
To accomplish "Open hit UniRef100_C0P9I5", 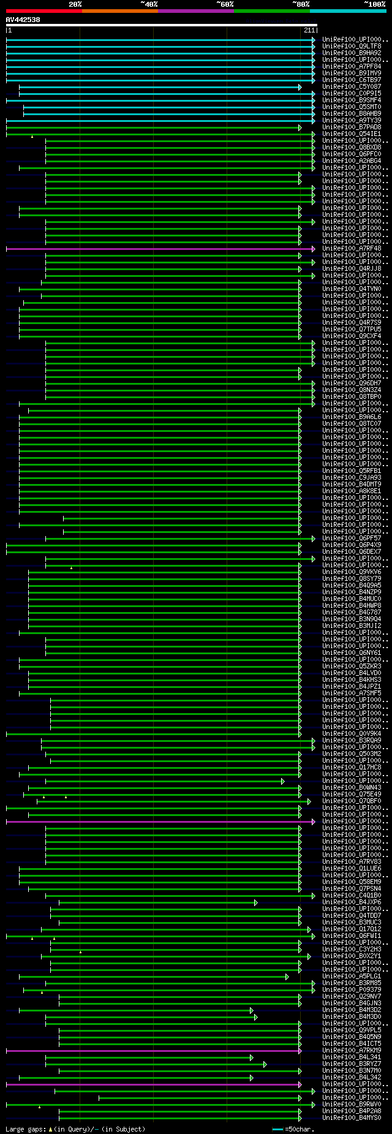I will point(352,94).
